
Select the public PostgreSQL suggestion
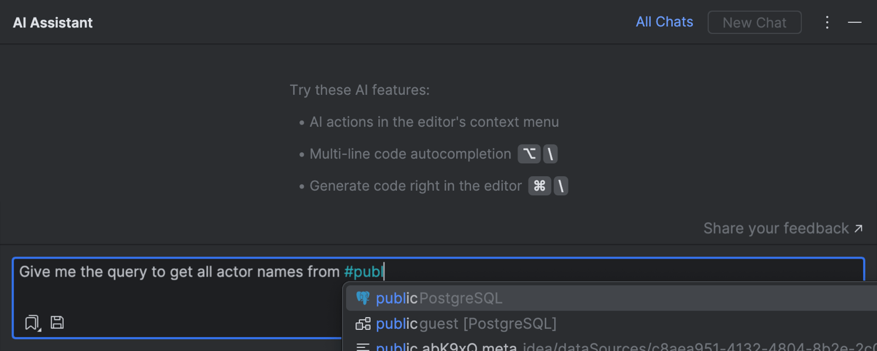[x=438, y=298]
